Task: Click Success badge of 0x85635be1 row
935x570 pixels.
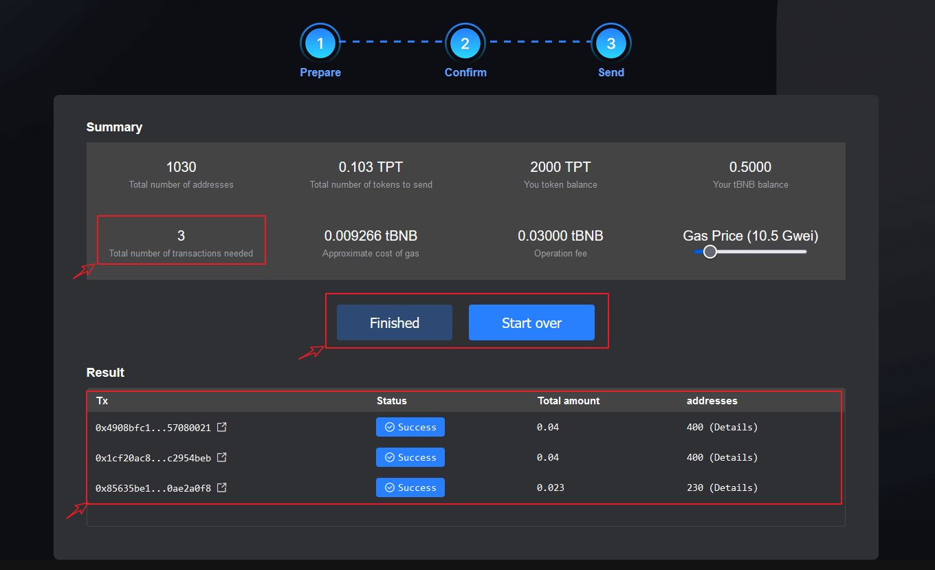Action: pyautogui.click(x=410, y=487)
